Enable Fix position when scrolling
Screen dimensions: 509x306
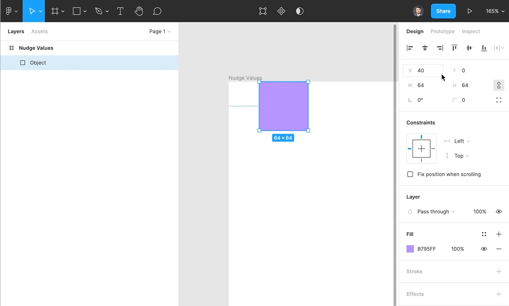(410, 174)
